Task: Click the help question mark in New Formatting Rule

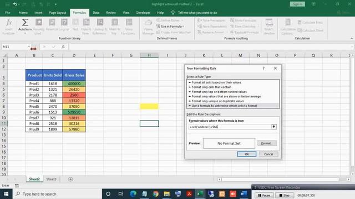Action: coord(263,68)
